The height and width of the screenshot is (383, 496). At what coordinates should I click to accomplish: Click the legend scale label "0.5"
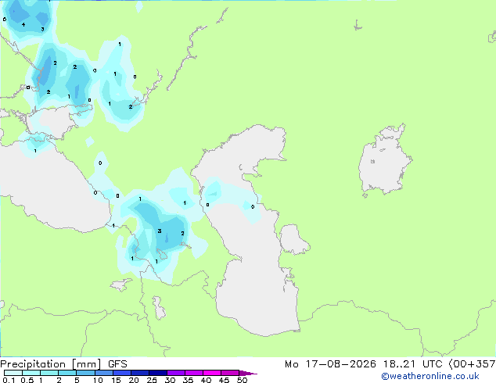27,380
